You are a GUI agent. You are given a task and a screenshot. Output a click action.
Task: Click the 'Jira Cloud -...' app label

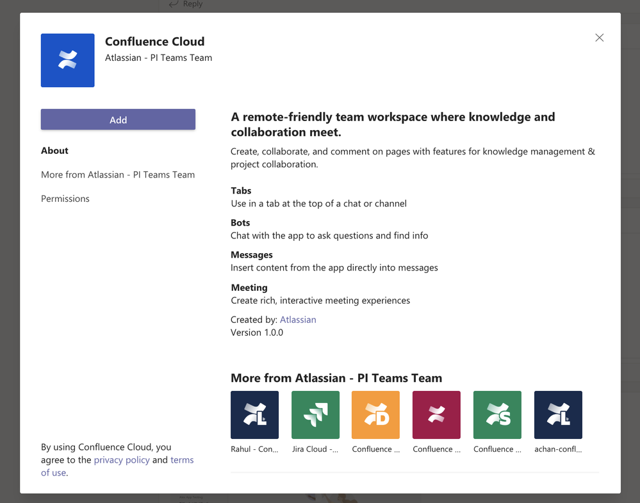[x=315, y=449]
